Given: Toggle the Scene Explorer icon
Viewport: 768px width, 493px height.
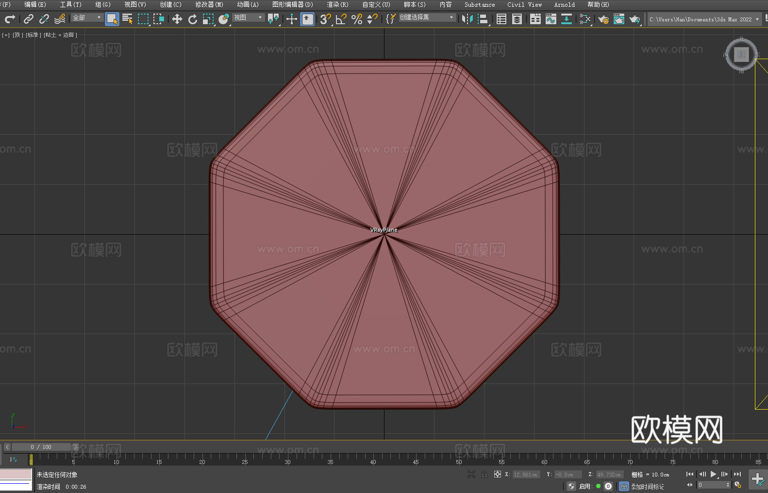Looking at the screenshot, I should coord(501,19).
